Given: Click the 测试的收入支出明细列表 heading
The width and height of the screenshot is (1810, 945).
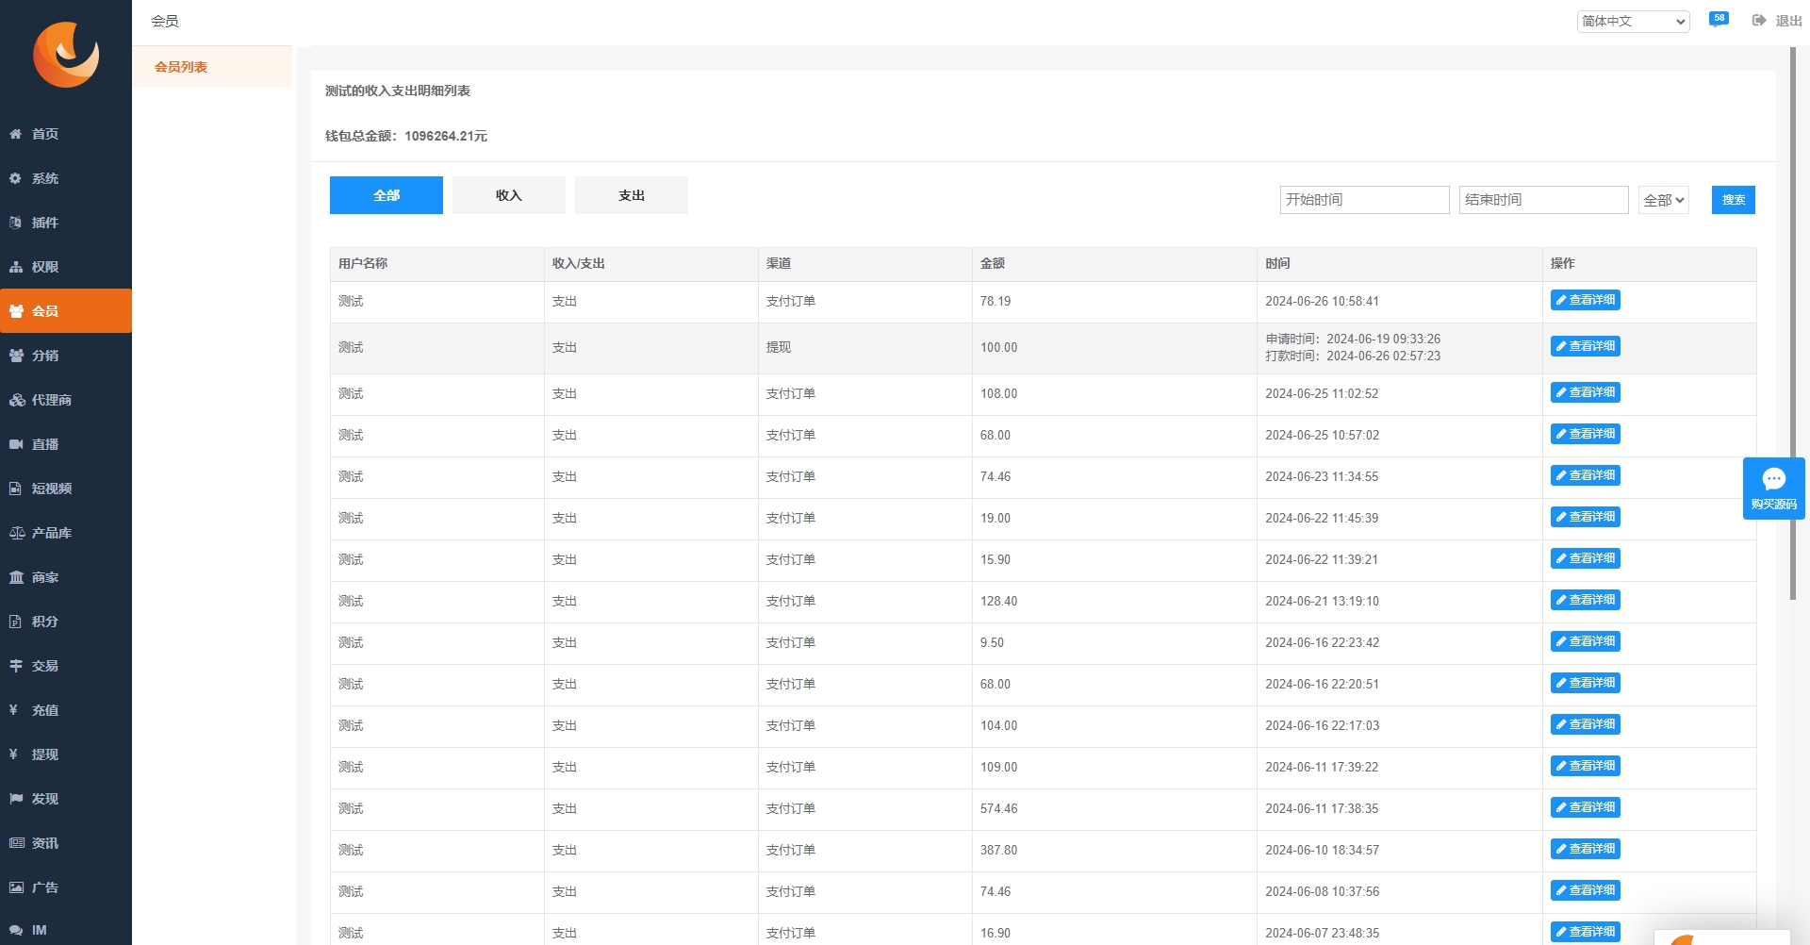Looking at the screenshot, I should [x=398, y=91].
